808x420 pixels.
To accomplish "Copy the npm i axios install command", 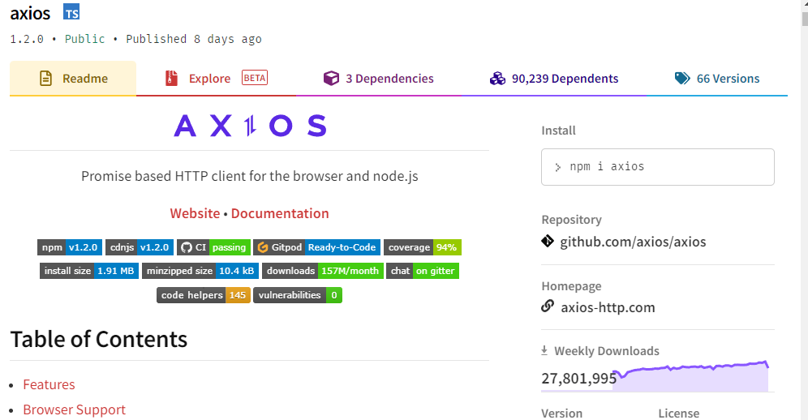I will click(x=658, y=167).
